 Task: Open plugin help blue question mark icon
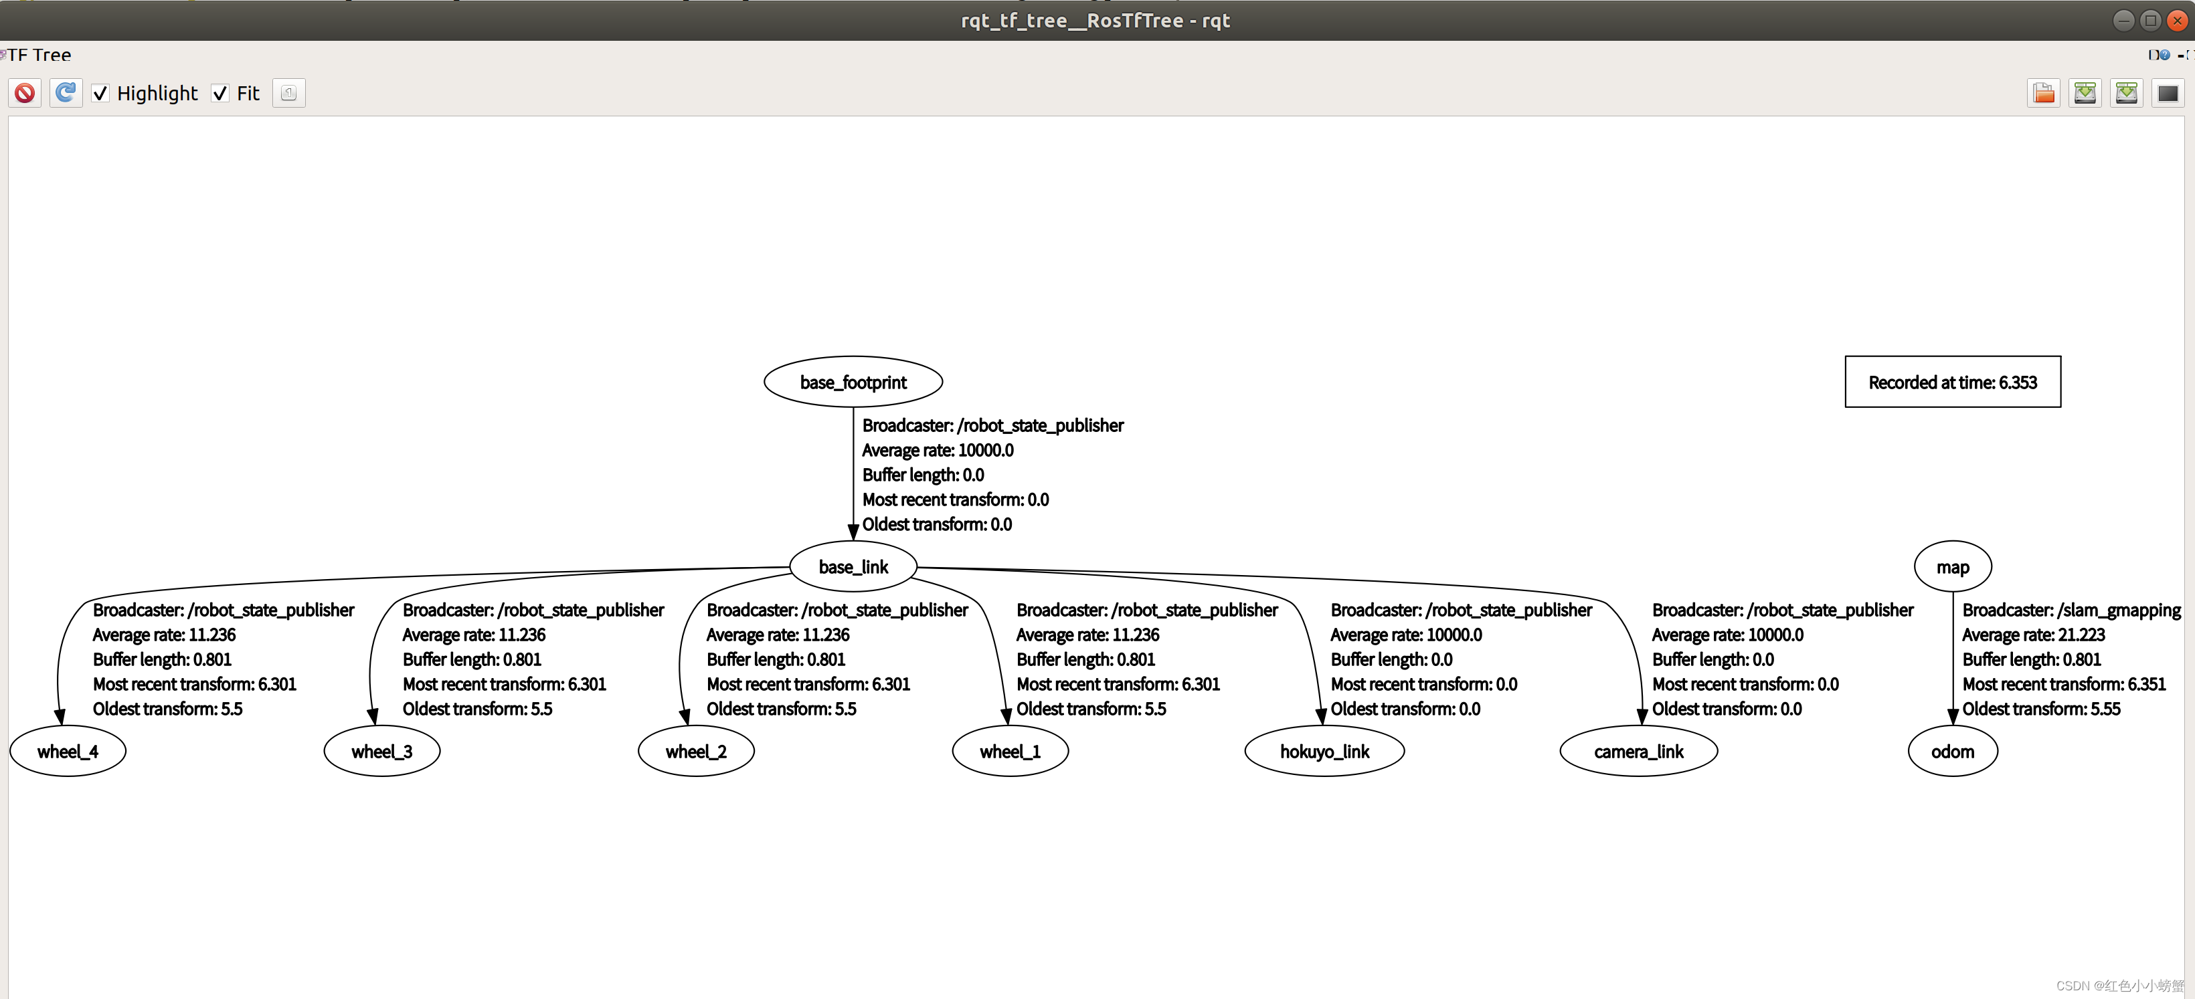(x=2165, y=55)
